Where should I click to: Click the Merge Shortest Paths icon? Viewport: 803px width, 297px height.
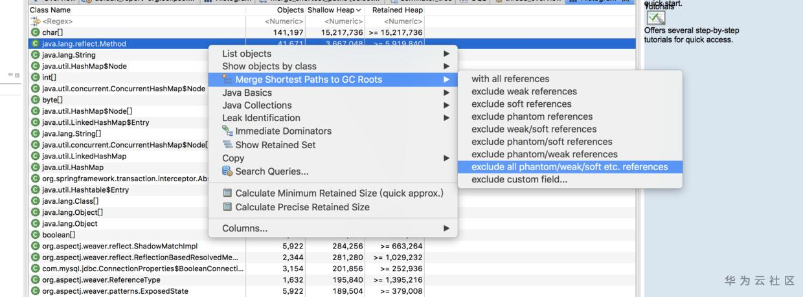coord(227,80)
